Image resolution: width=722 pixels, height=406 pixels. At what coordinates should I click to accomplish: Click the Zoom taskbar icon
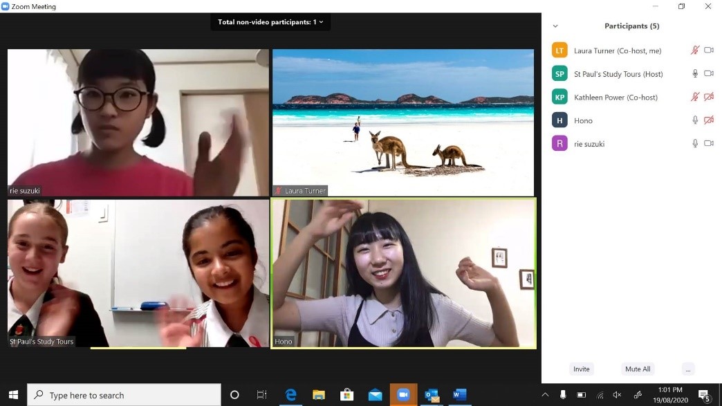pyautogui.click(x=403, y=395)
